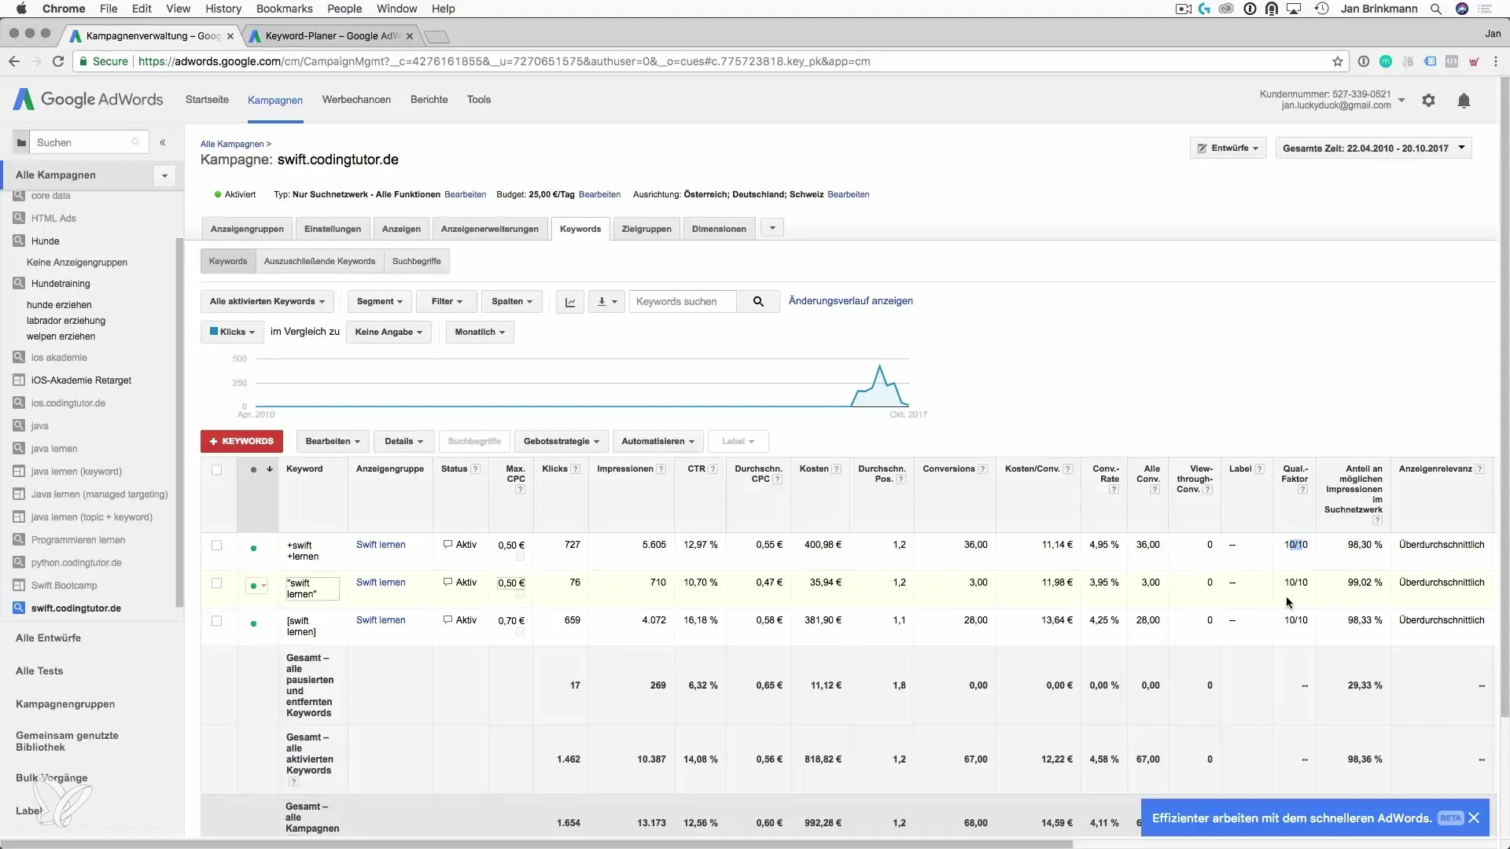This screenshot has height=849, width=1510.
Task: Switch to the Anzeigengruppen tab
Action: (x=247, y=229)
